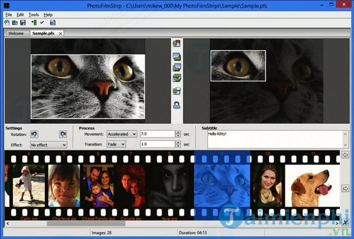Select the Couple thumbnail in filmstrip
354x239 pixels.
tap(131, 186)
